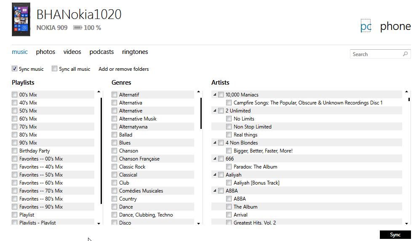Collapse the 2 Unlimited artist node
This screenshot has height=241, width=419.
click(215, 111)
